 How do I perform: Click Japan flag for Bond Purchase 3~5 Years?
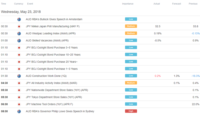click(19, 48)
